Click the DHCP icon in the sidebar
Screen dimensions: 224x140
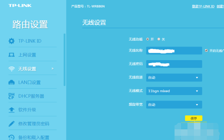[x=11, y=96]
